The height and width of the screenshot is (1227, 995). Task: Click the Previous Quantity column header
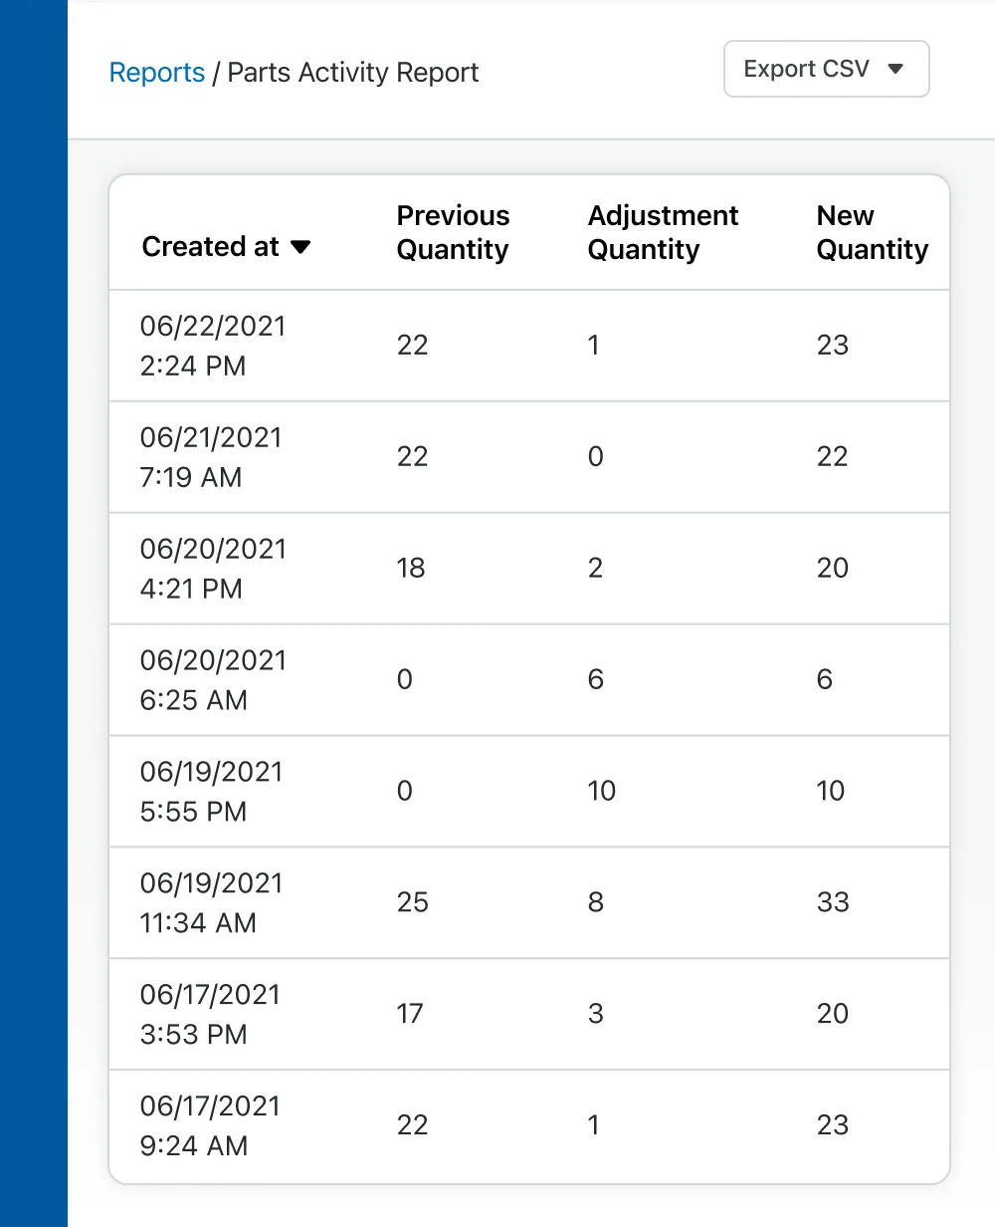coord(453,233)
